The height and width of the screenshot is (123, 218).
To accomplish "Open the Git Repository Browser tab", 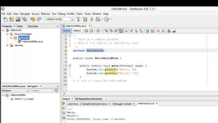I will [x=89, y=99].
